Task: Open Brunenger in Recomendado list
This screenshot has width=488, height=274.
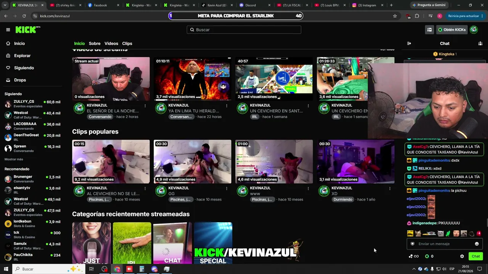Action: pyautogui.click(x=32, y=179)
